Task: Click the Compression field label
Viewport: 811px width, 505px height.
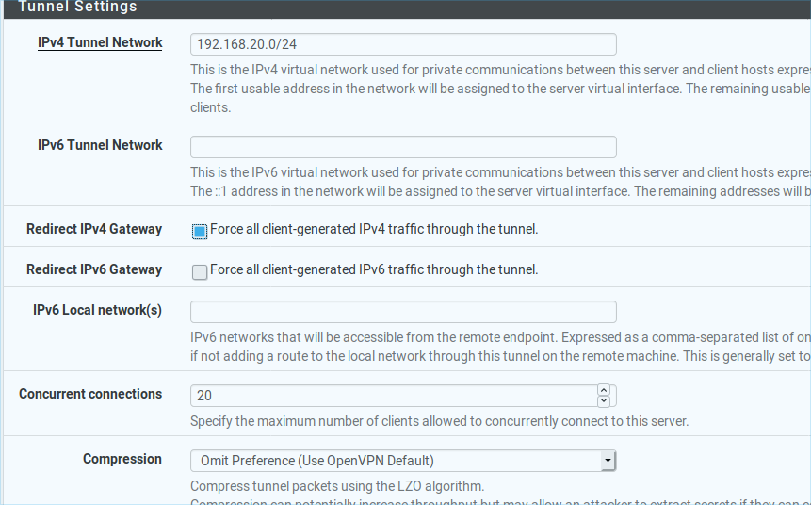Action: (122, 459)
